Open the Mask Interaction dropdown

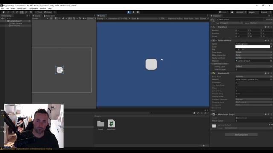[254, 55]
